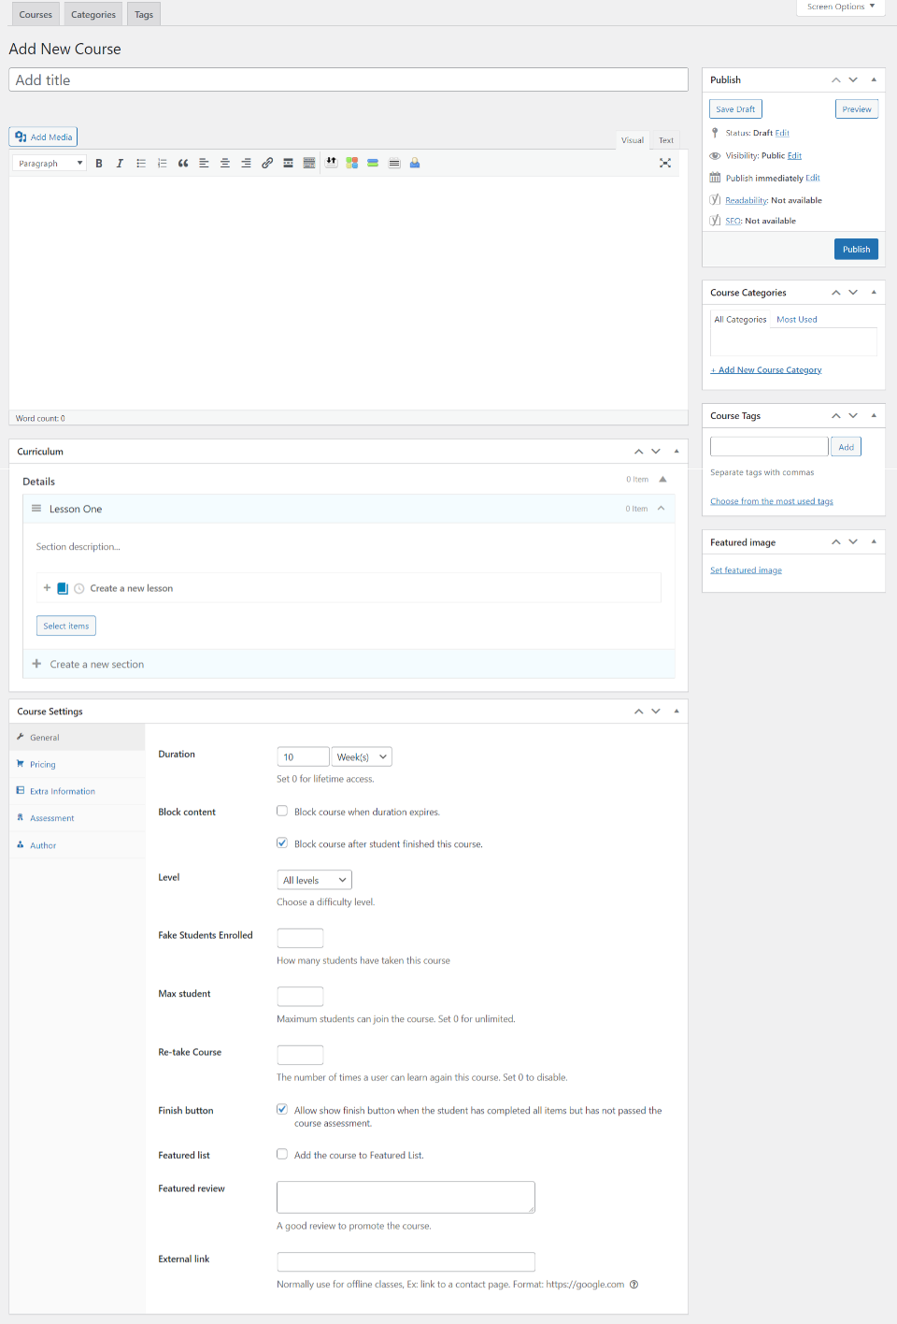Screen dimensions: 897x1324
Task: Click the insert link icon
Action: coord(267,164)
